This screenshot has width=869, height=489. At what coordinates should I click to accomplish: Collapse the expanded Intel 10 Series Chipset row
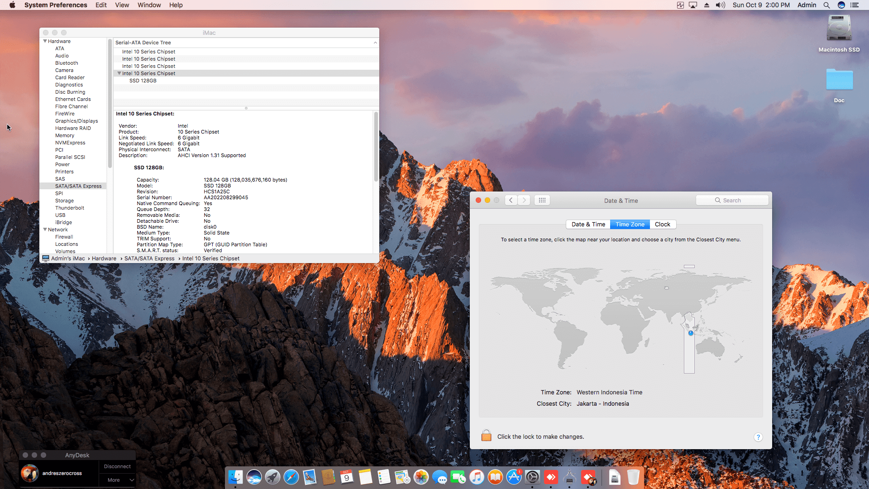click(x=119, y=73)
